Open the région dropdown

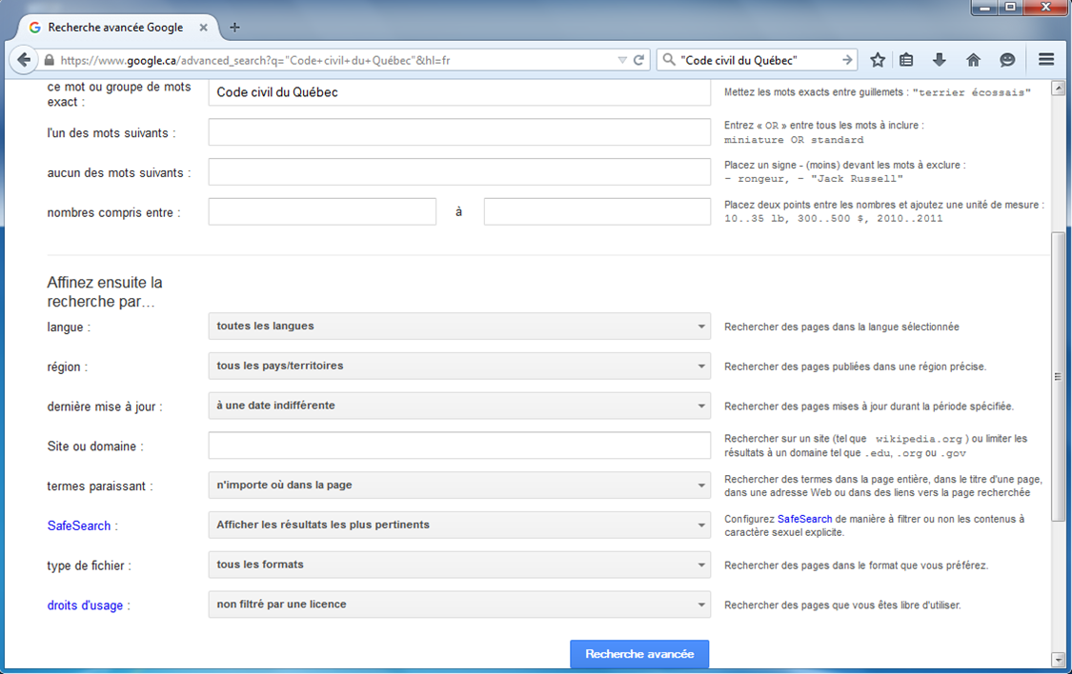[x=459, y=366]
